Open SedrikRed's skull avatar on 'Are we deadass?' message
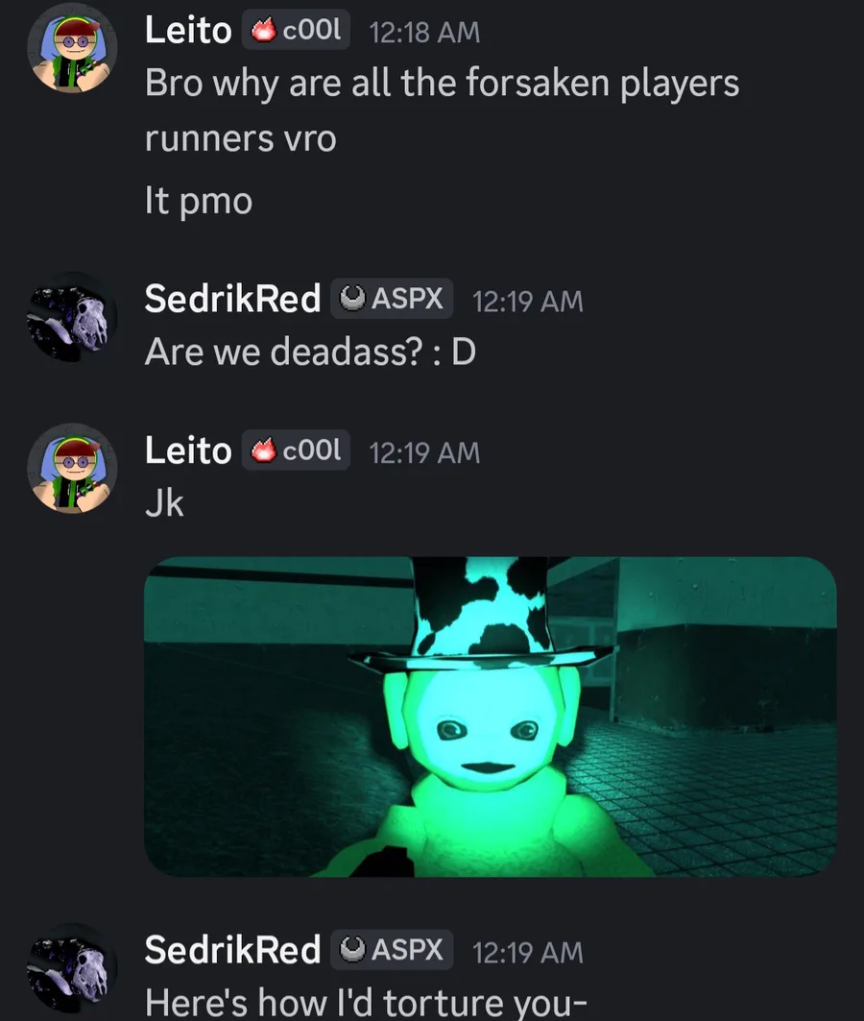The height and width of the screenshot is (1021, 864). [72, 317]
